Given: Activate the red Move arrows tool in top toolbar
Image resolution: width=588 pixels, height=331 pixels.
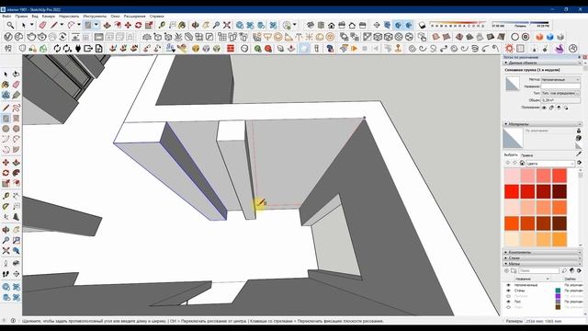Looking at the screenshot, I should [128, 25].
